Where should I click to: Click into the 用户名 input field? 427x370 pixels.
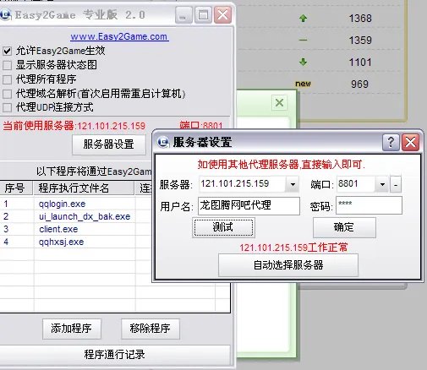(249, 206)
